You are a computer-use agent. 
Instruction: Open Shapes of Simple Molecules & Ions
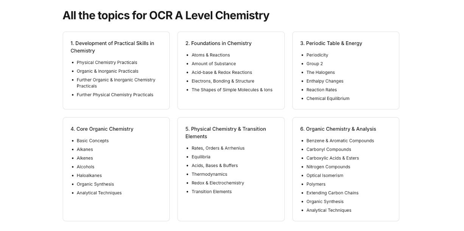232,90
